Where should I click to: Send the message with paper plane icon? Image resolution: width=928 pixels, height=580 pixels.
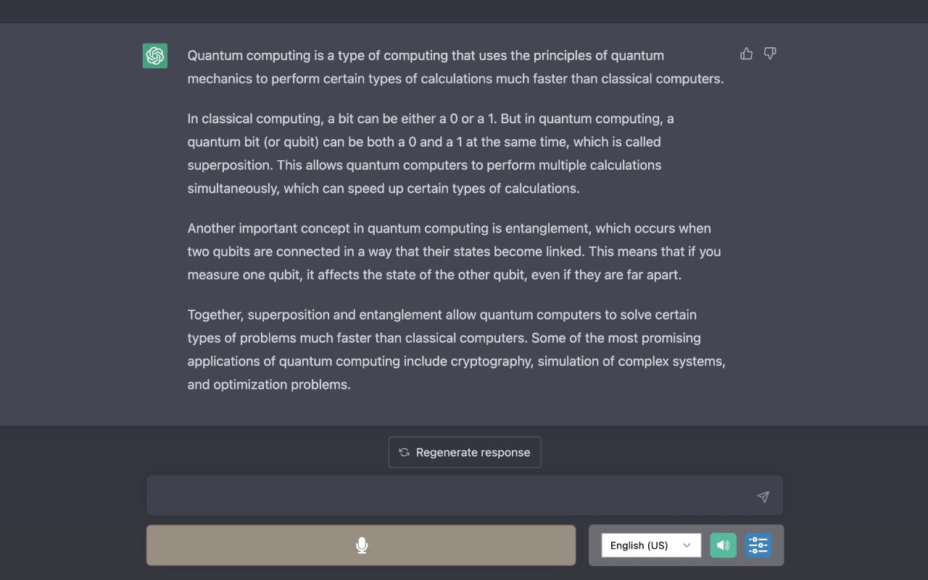coord(763,497)
